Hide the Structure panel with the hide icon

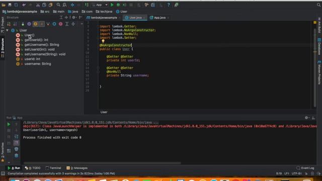(80, 18)
